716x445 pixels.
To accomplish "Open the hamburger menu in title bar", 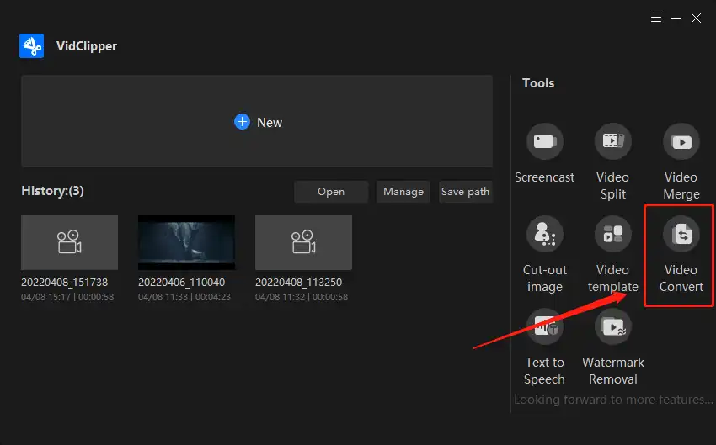I will 656,18.
